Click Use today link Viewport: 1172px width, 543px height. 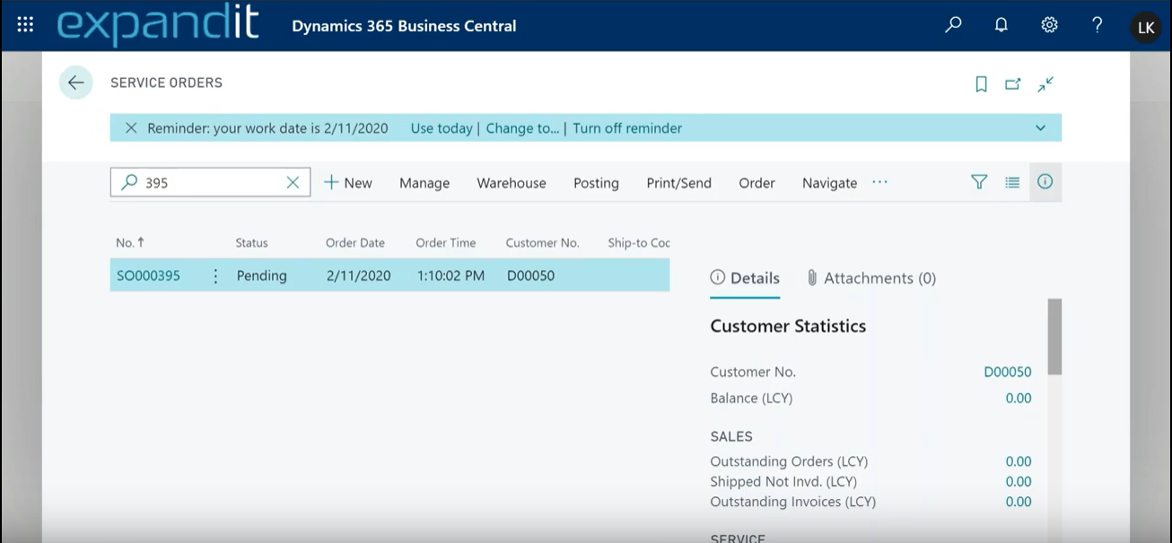(442, 128)
